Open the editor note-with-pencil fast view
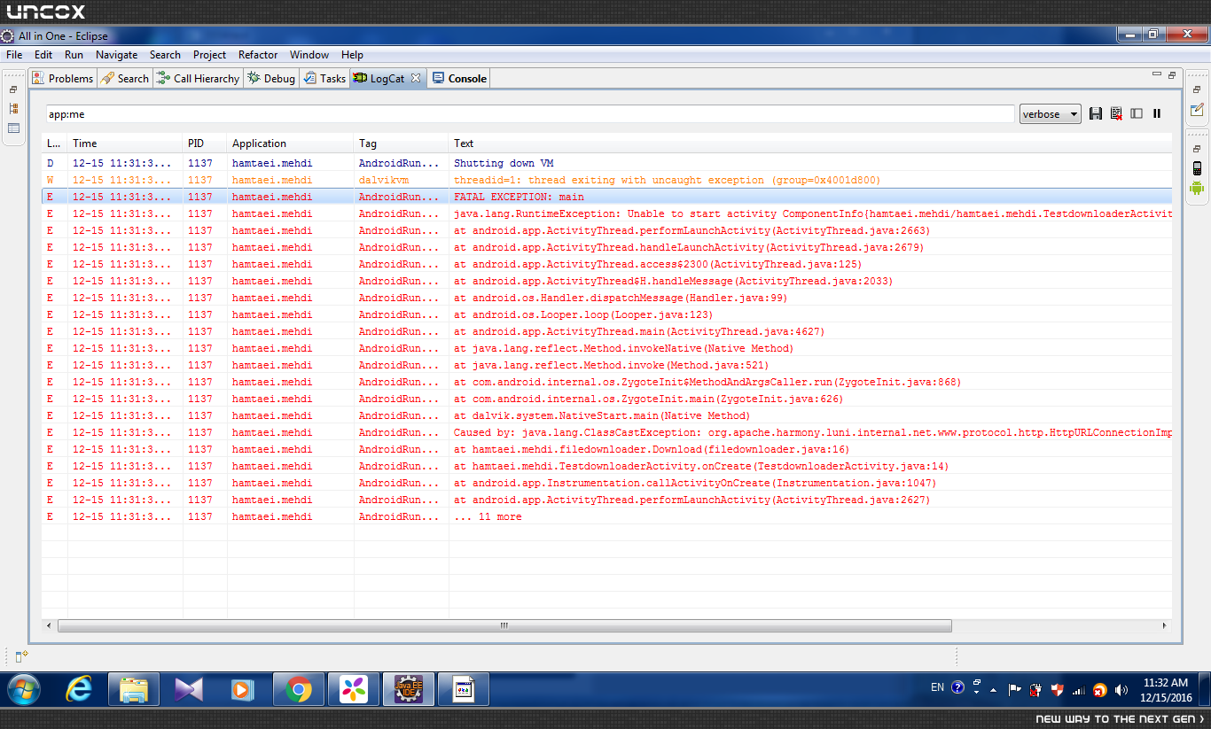 coord(1197,110)
